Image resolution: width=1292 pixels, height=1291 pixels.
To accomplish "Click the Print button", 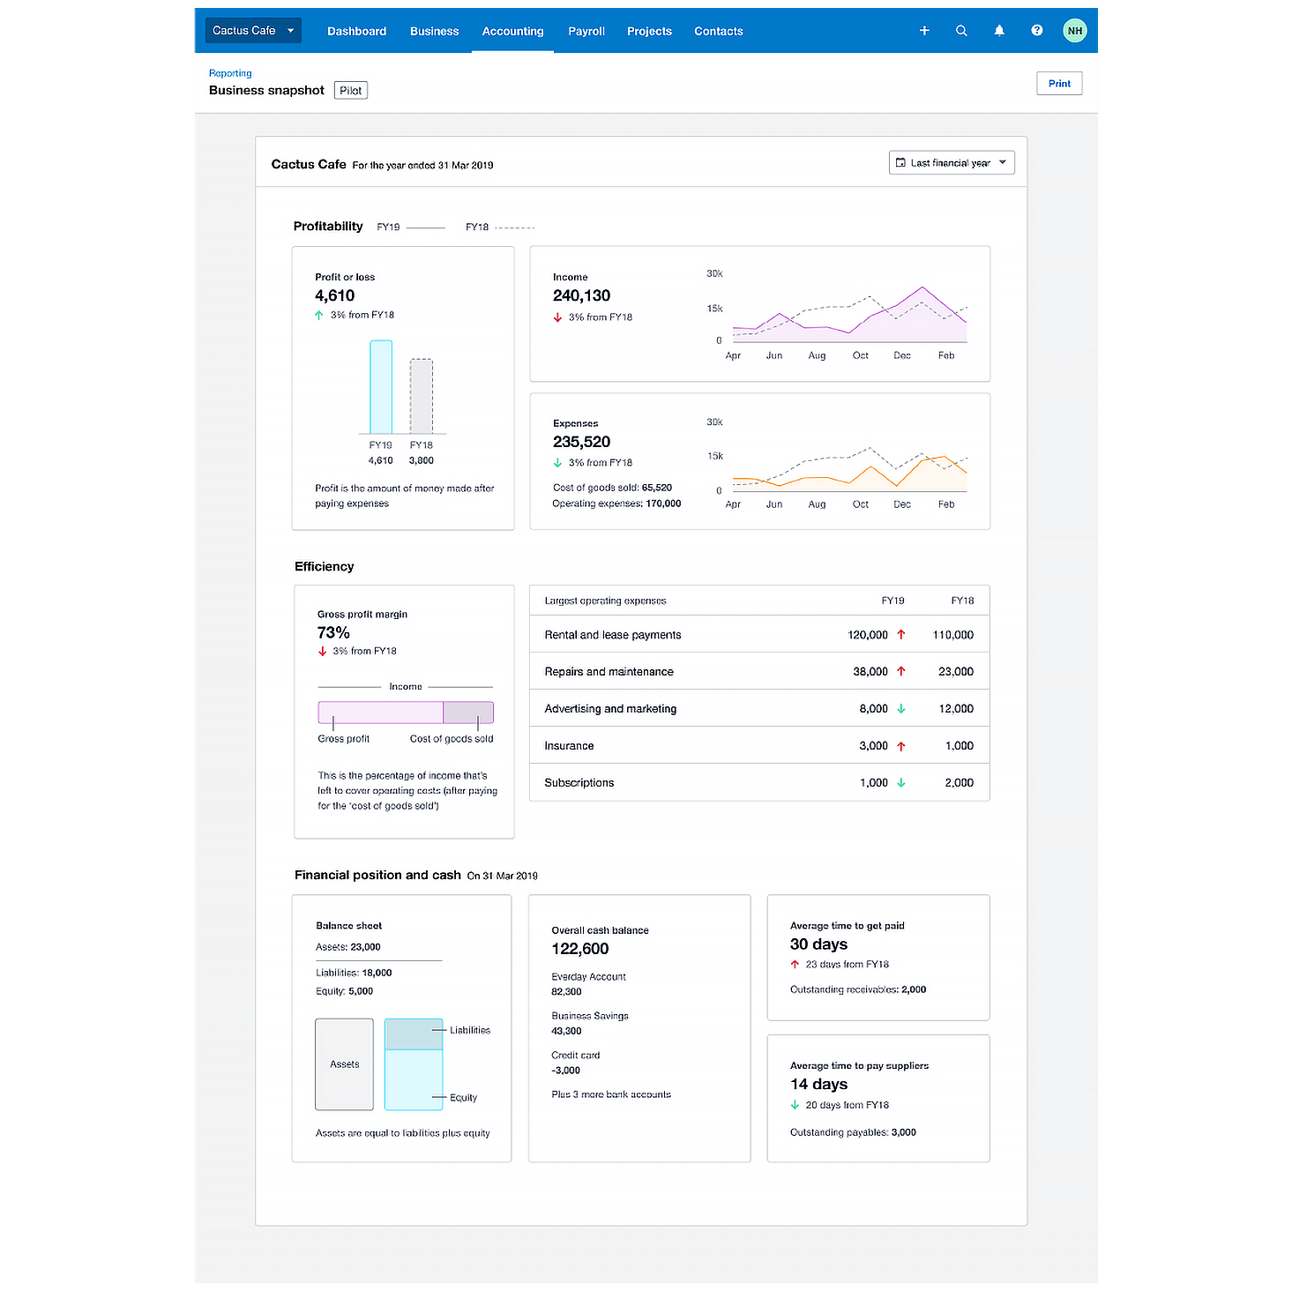I will click(x=1058, y=83).
